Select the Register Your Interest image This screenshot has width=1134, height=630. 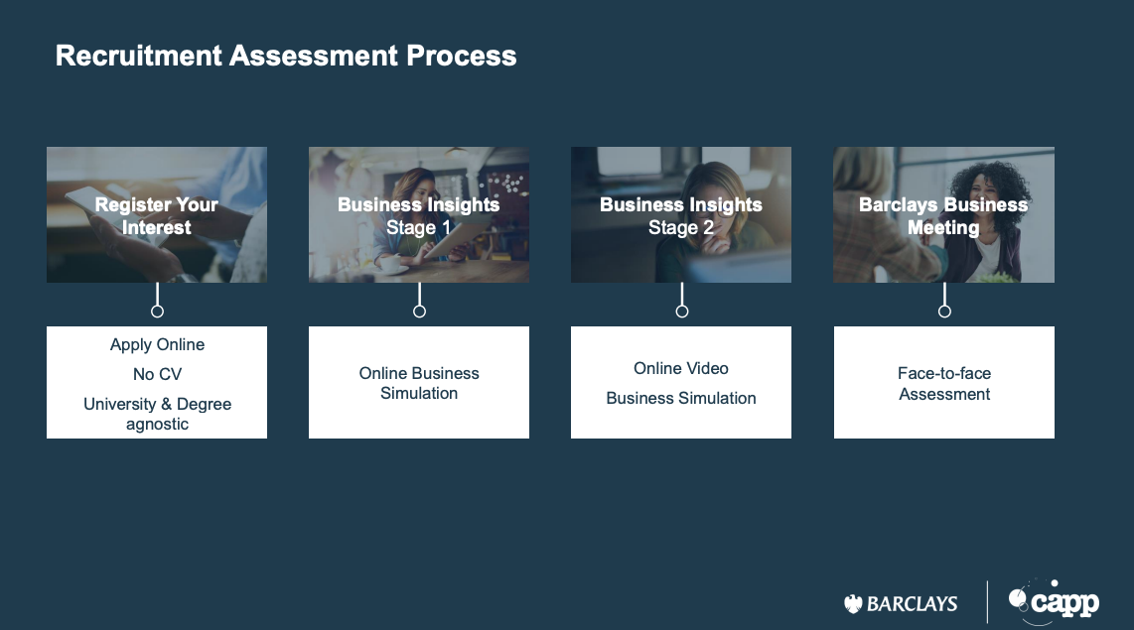pyautogui.click(x=157, y=214)
